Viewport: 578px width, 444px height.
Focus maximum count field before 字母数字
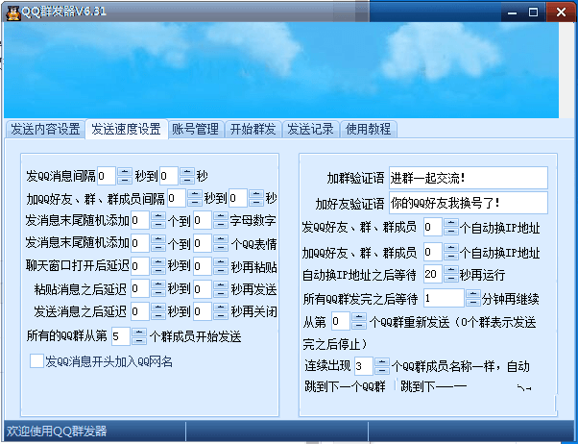[203, 220]
